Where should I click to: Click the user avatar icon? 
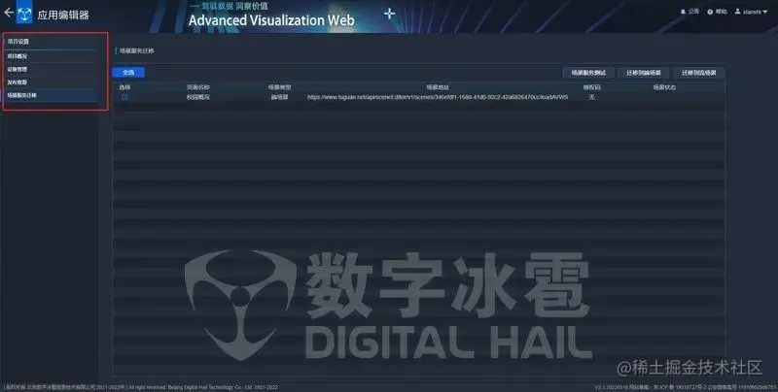pos(738,12)
